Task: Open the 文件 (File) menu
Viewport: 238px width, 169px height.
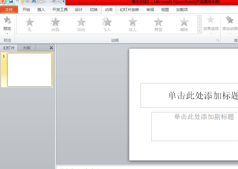Action: [x=9, y=9]
